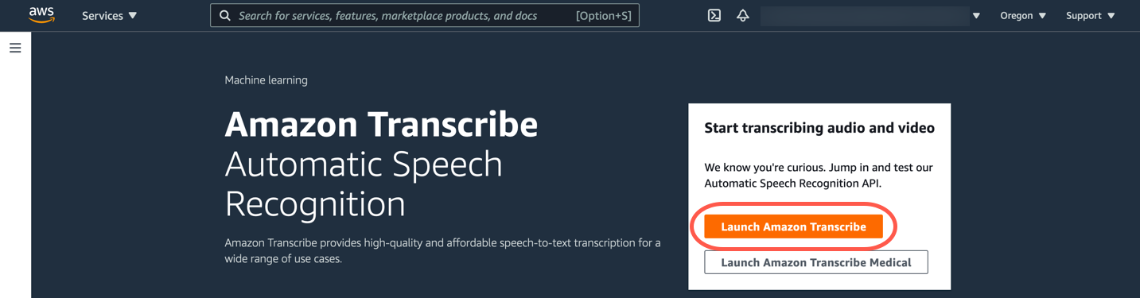Click the arrow next to Support
1140x298 pixels.
[1111, 16]
